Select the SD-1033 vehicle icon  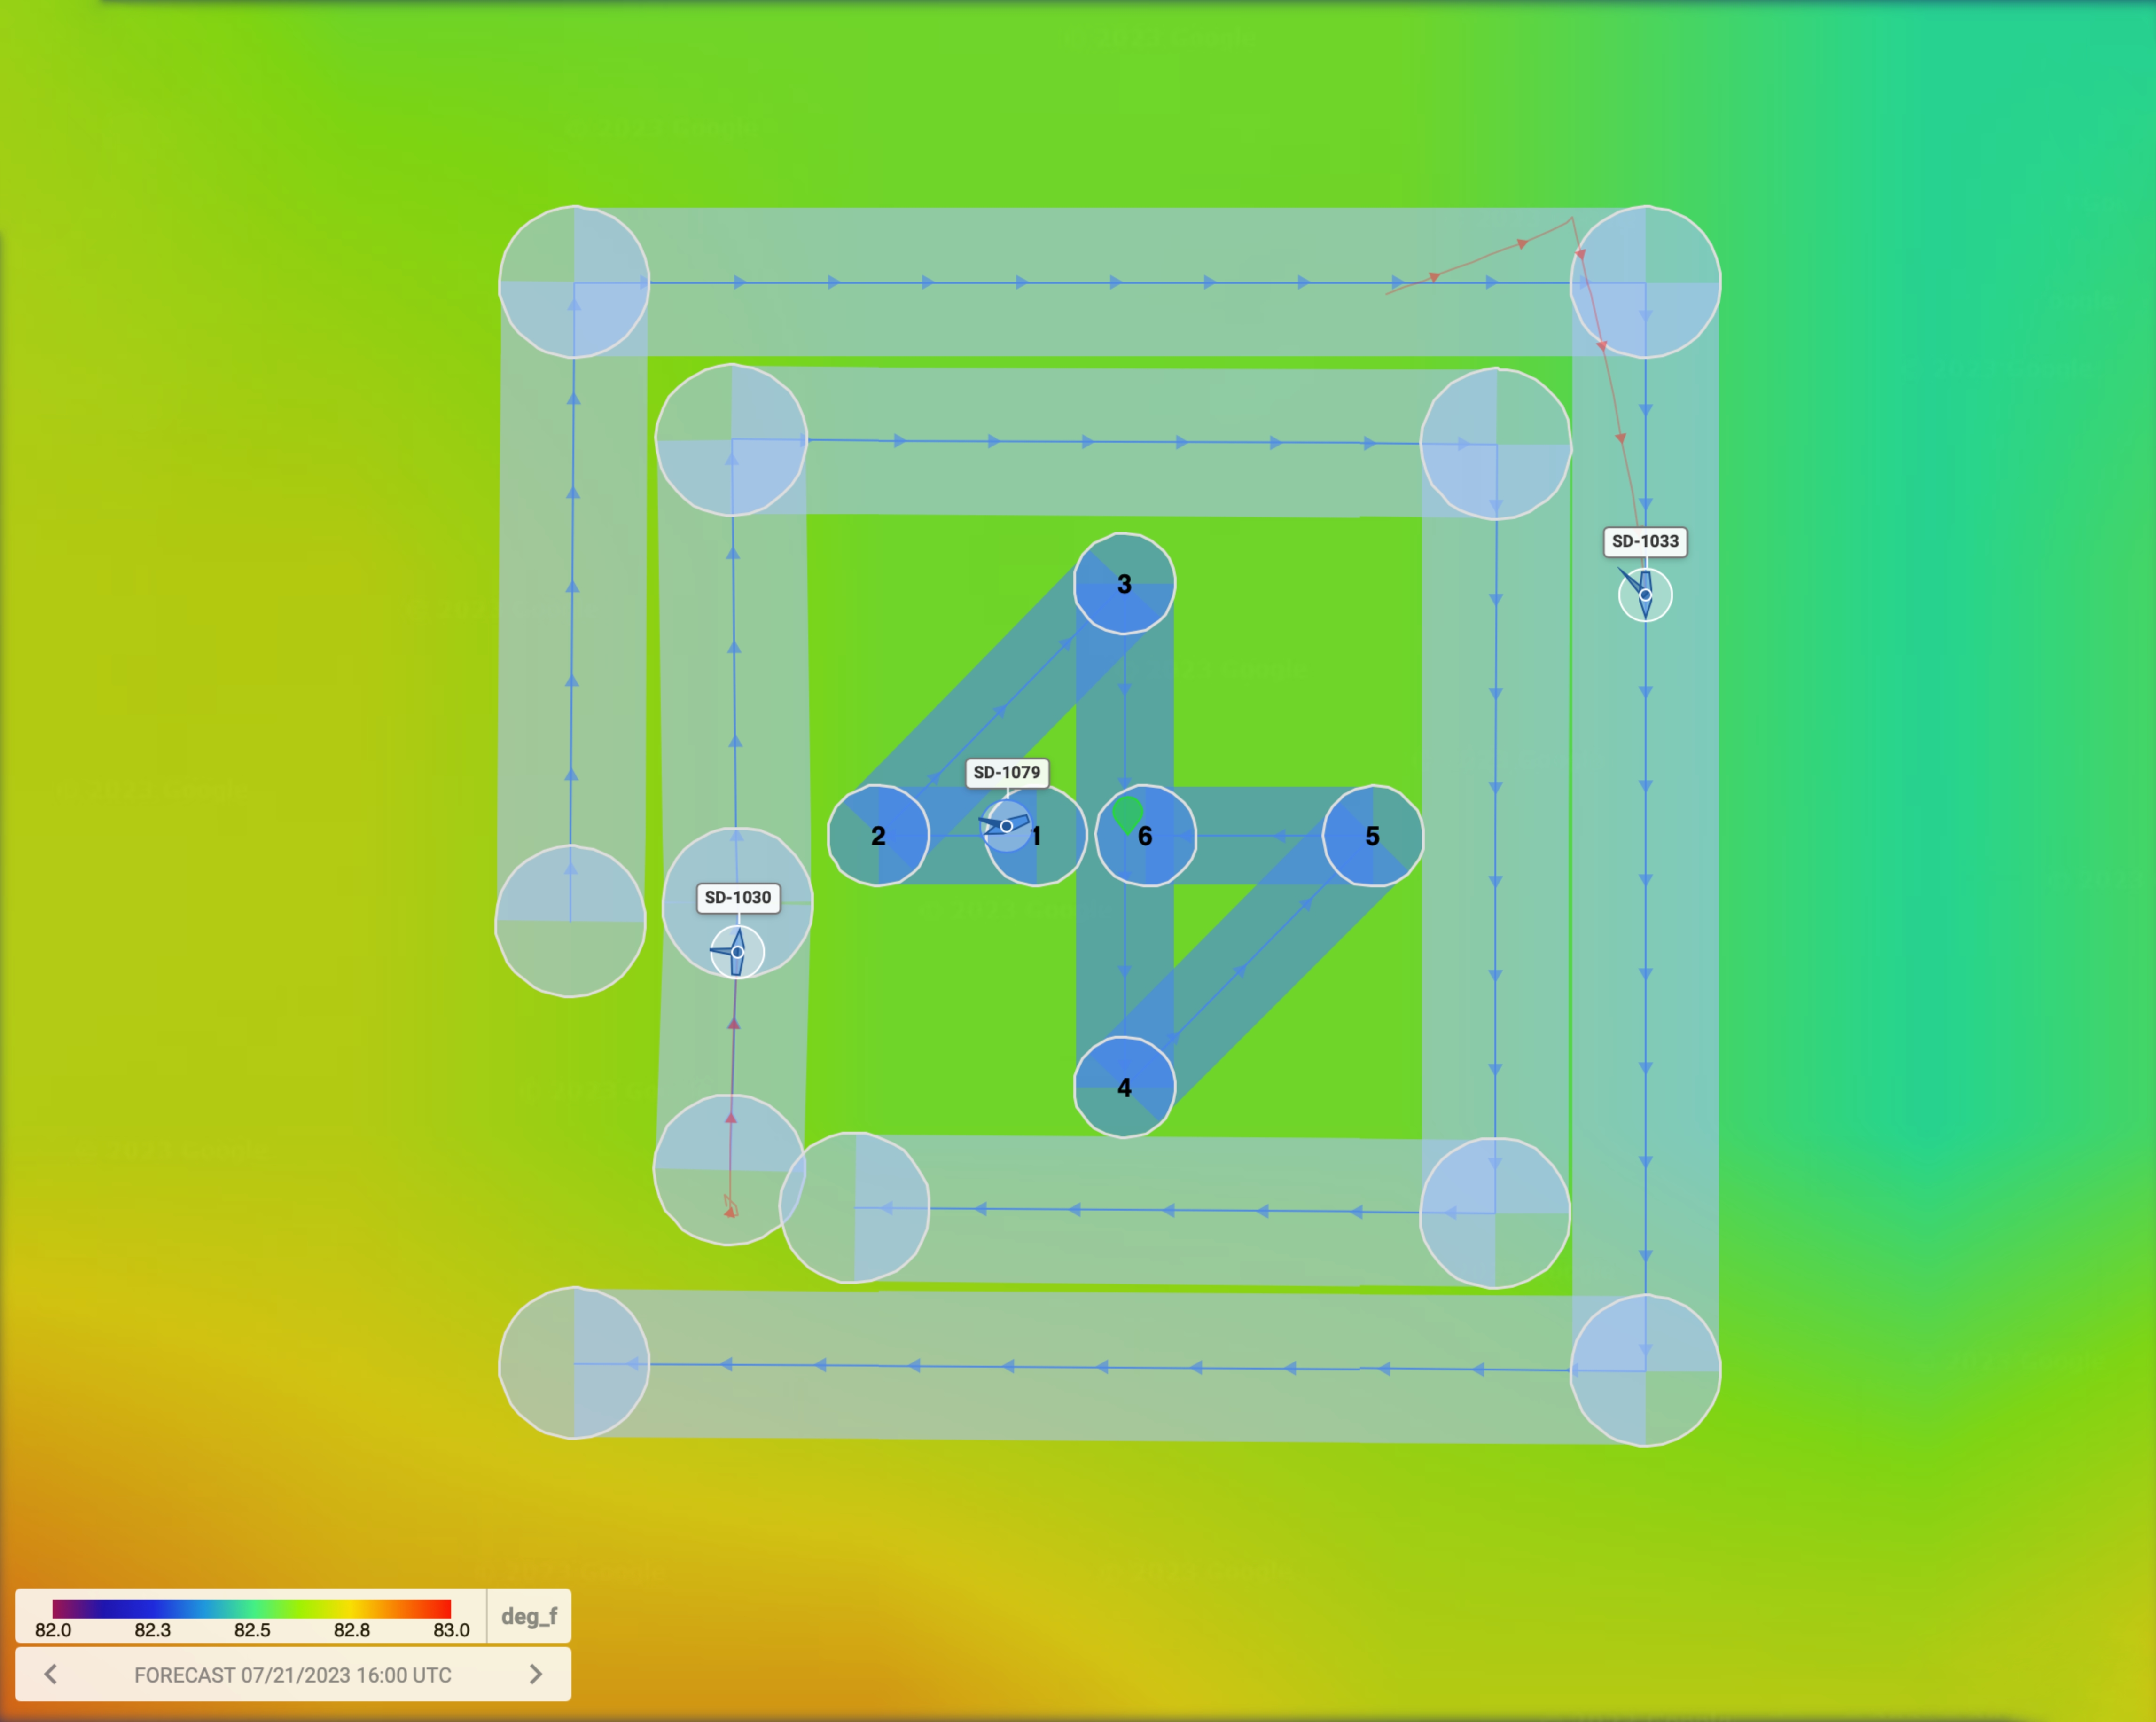[x=1645, y=595]
